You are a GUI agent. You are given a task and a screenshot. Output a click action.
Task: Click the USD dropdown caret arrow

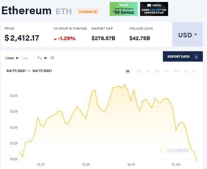pyautogui.click(x=196, y=35)
